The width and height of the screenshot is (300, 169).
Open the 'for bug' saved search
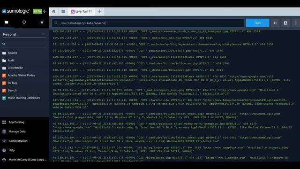[12, 83]
